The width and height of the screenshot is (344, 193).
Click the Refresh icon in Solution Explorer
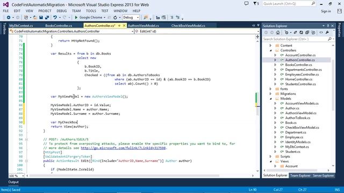pos(301,32)
